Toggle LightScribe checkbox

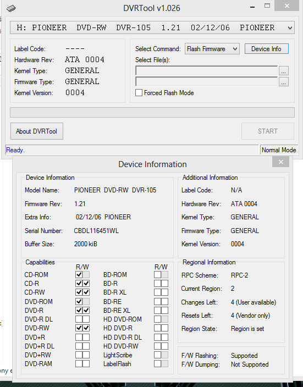point(158,355)
